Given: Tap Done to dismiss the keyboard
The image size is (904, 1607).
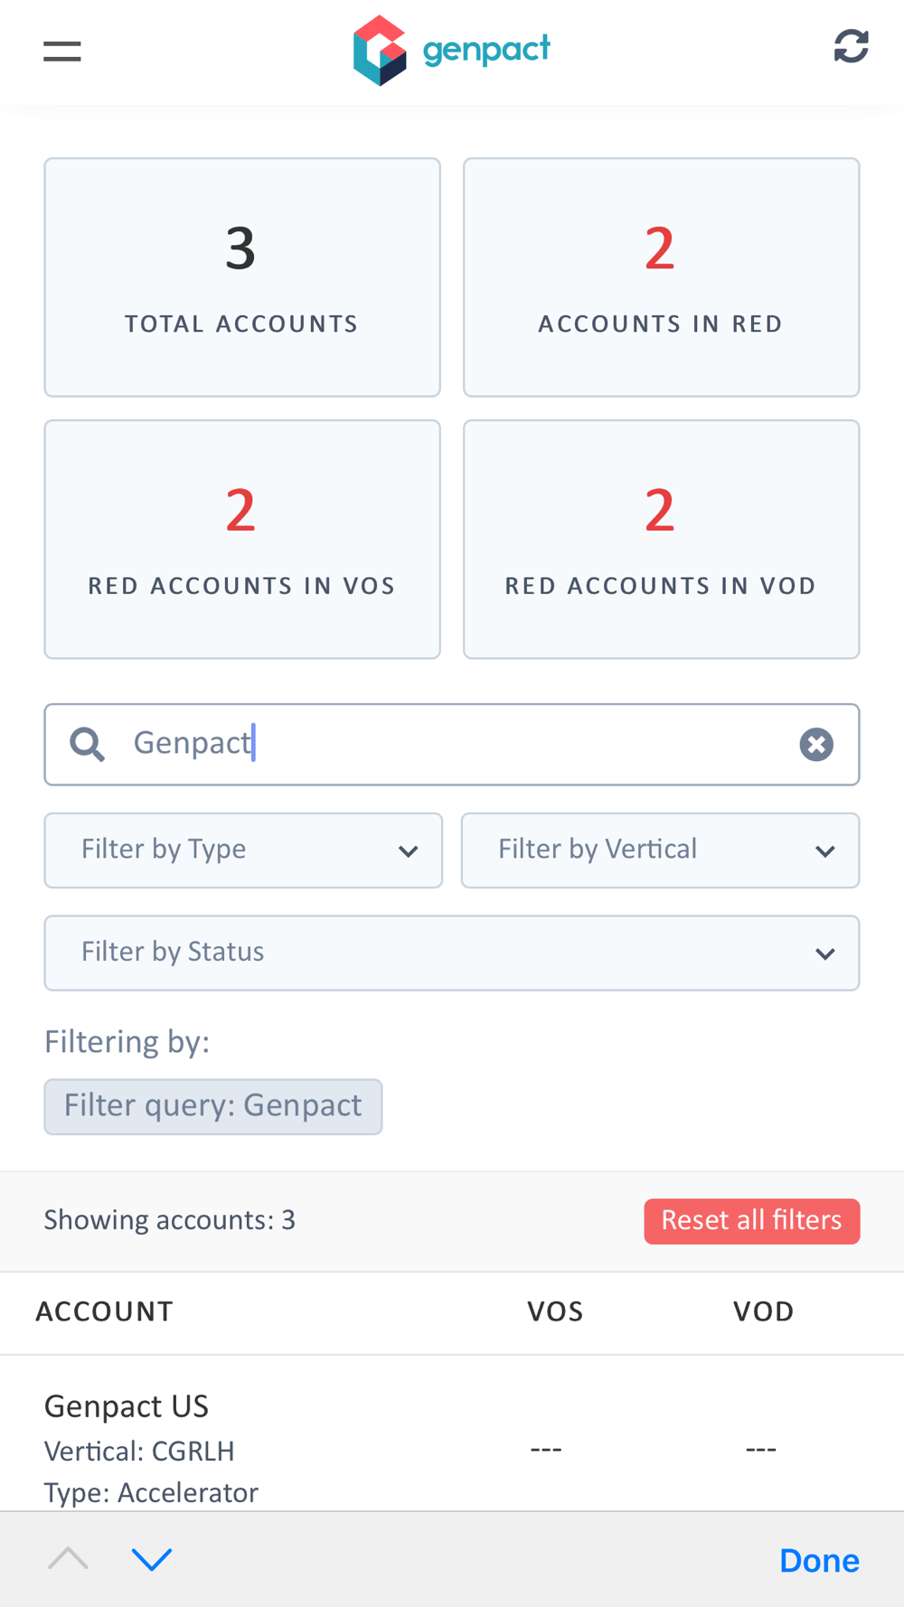Looking at the screenshot, I should (x=819, y=1560).
